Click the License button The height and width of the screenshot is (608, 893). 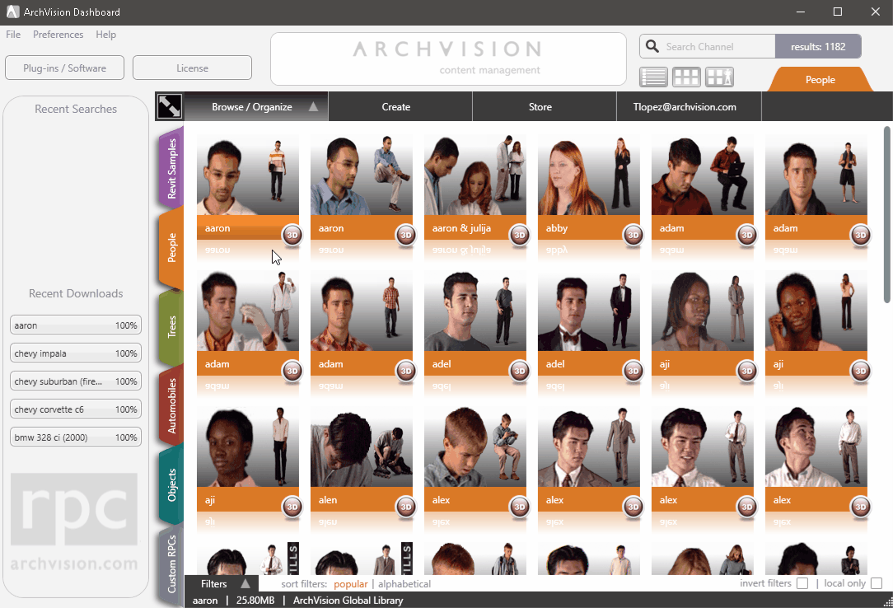click(x=192, y=67)
